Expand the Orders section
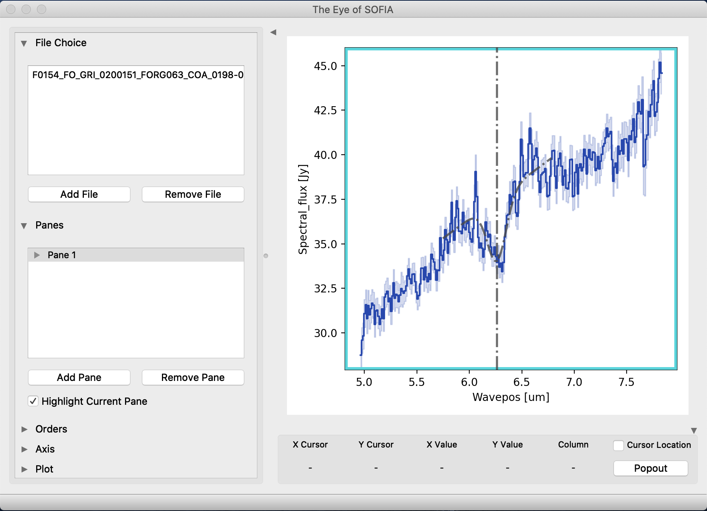707x511 pixels. point(24,429)
